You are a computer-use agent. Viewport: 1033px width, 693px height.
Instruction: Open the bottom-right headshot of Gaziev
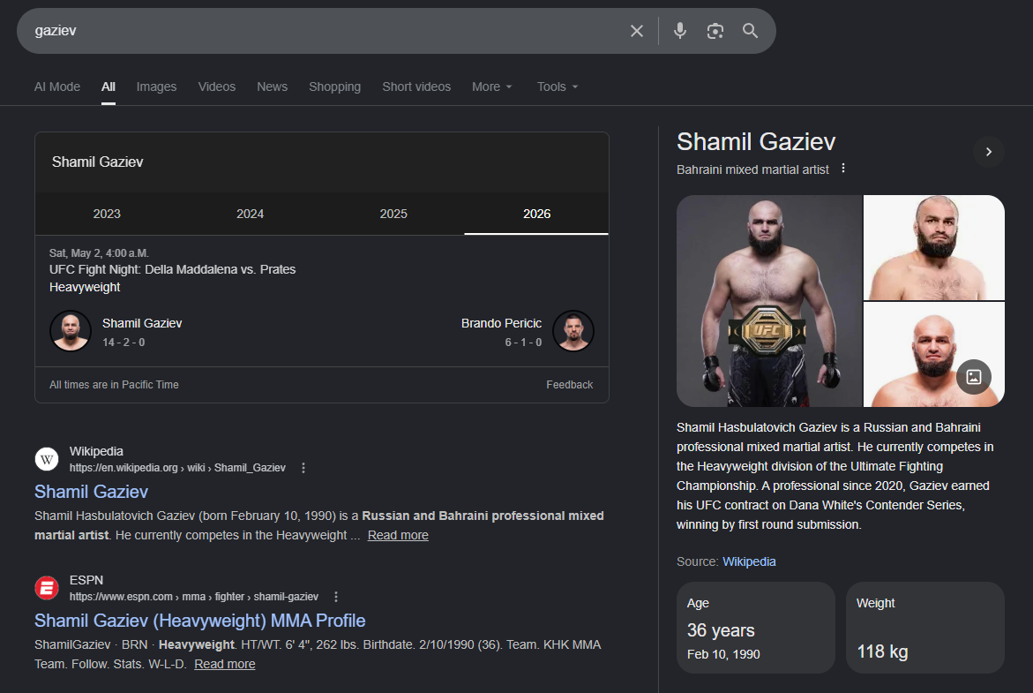(x=934, y=355)
